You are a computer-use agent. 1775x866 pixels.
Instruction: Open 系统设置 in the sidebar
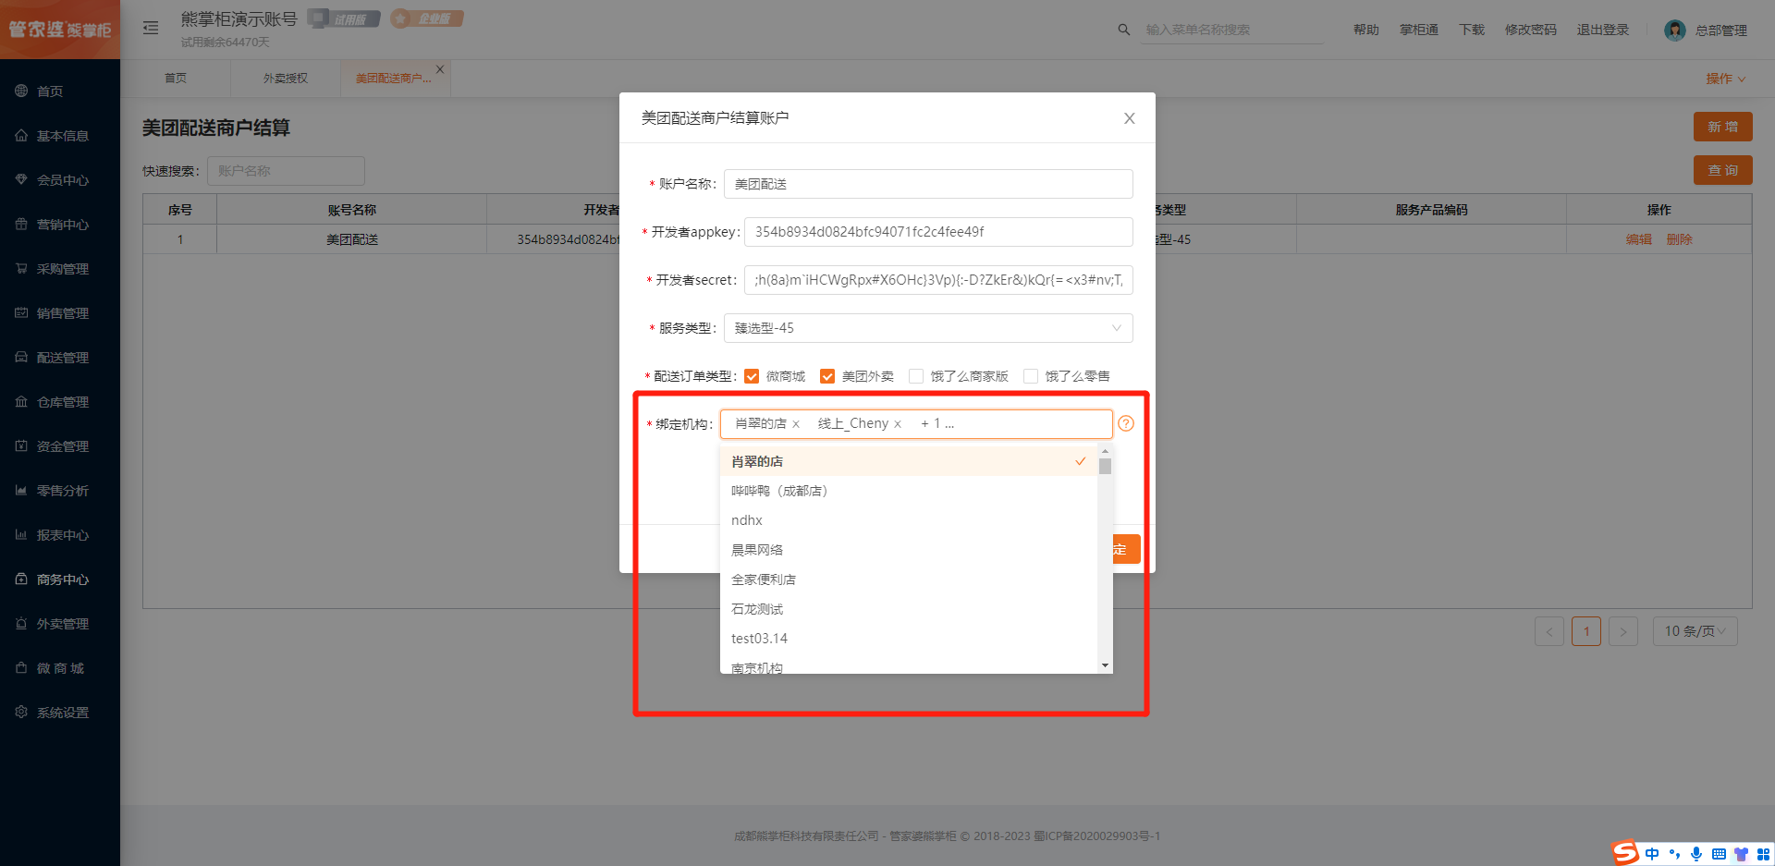[x=60, y=713]
